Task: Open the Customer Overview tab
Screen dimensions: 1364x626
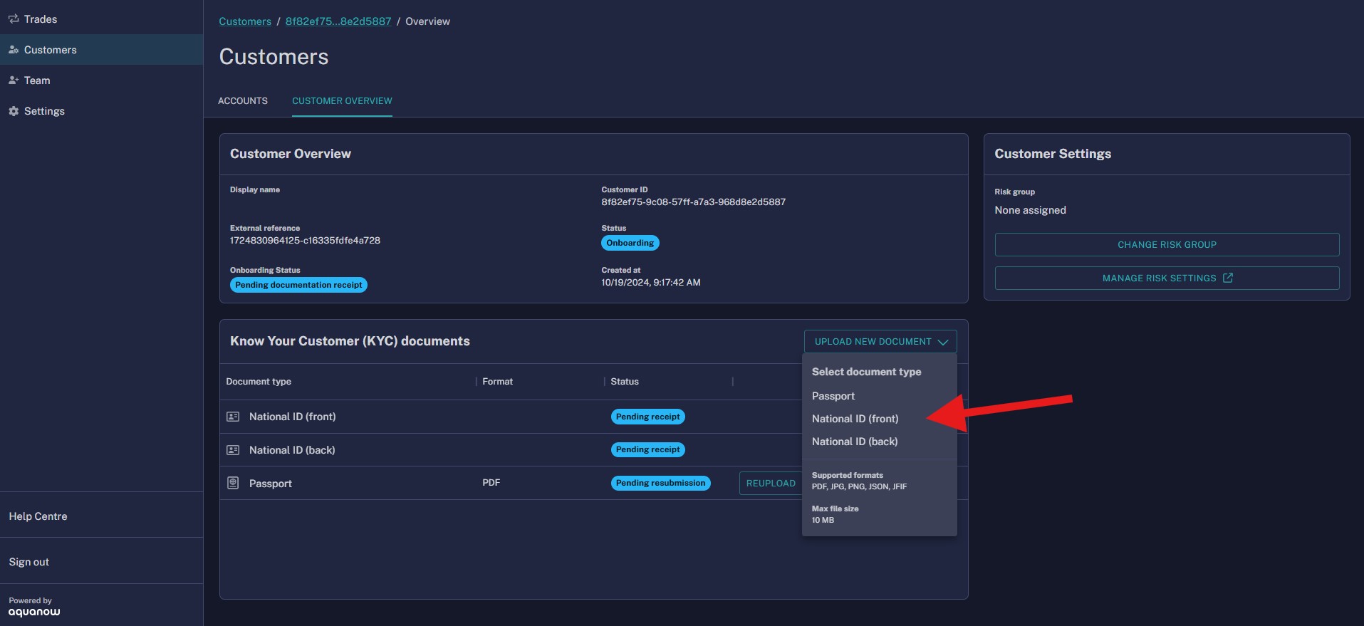Action: click(x=342, y=101)
